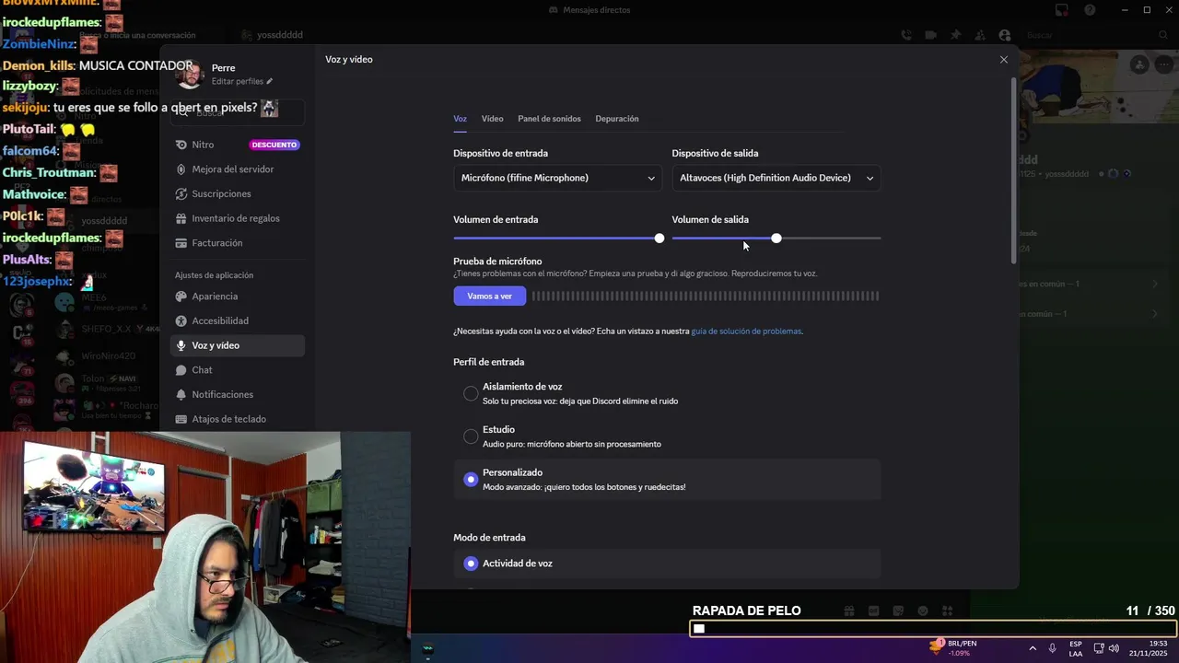Click settings panel vertical scrollbar
This screenshot has height=663, width=1179.
[1014, 171]
